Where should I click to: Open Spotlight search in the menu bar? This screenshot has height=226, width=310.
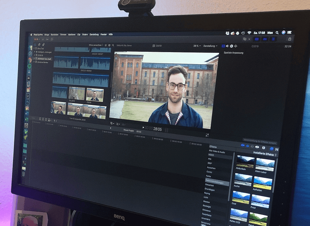pyautogui.click(x=277, y=32)
